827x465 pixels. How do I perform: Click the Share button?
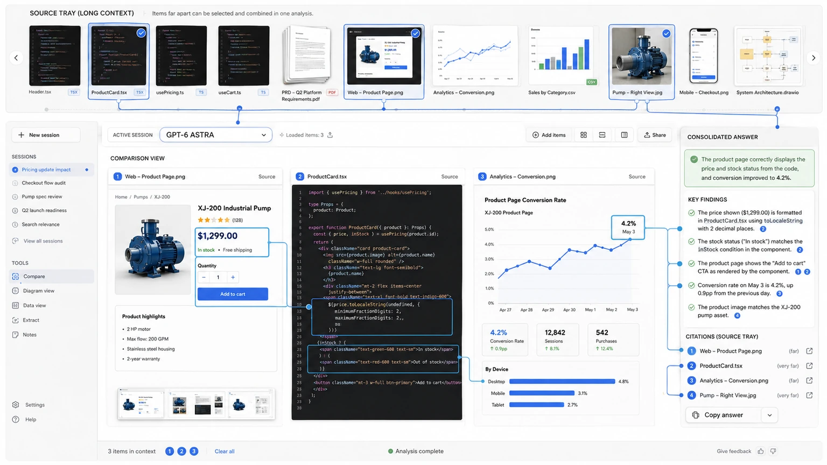click(655, 135)
